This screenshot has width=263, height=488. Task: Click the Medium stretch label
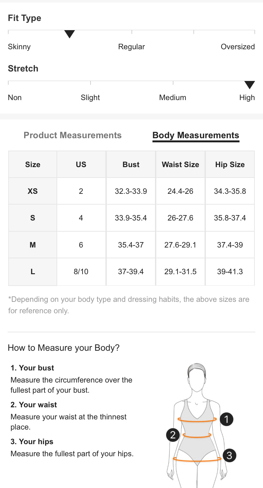point(172,98)
